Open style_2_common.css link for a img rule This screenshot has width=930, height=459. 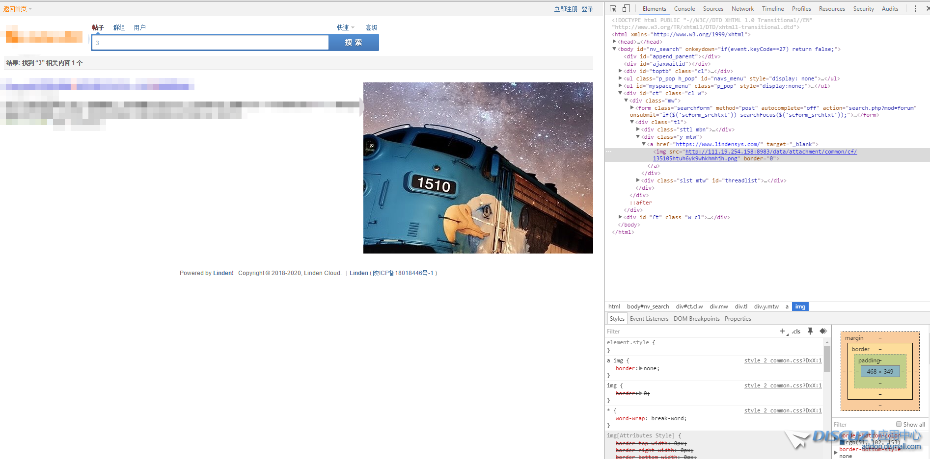pos(783,360)
